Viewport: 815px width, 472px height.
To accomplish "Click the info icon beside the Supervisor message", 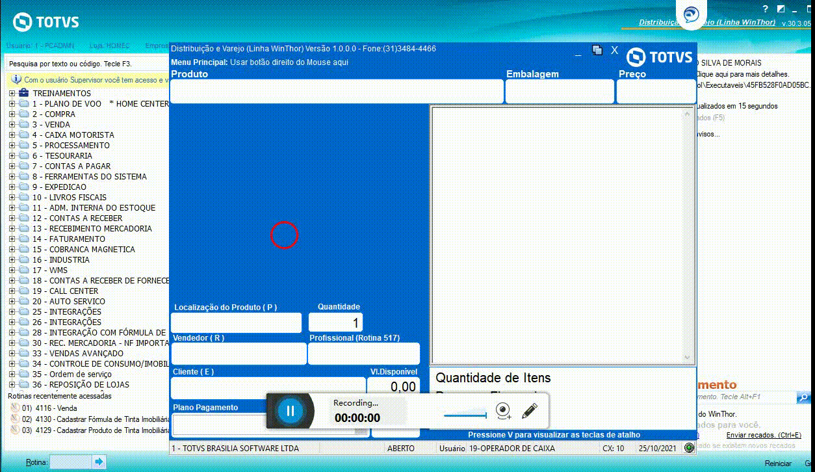I will pos(16,79).
